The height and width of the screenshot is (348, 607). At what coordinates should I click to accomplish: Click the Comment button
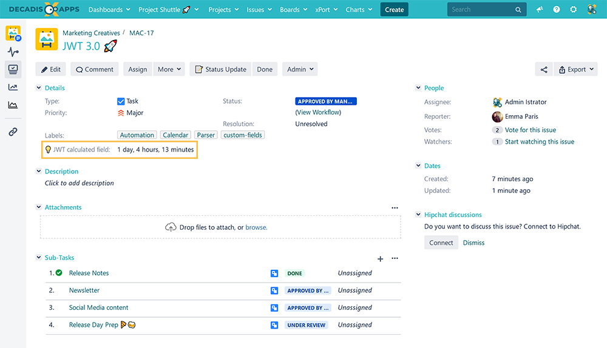[95, 69]
